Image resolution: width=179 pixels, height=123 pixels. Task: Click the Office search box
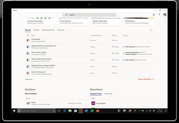[x=89, y=15]
